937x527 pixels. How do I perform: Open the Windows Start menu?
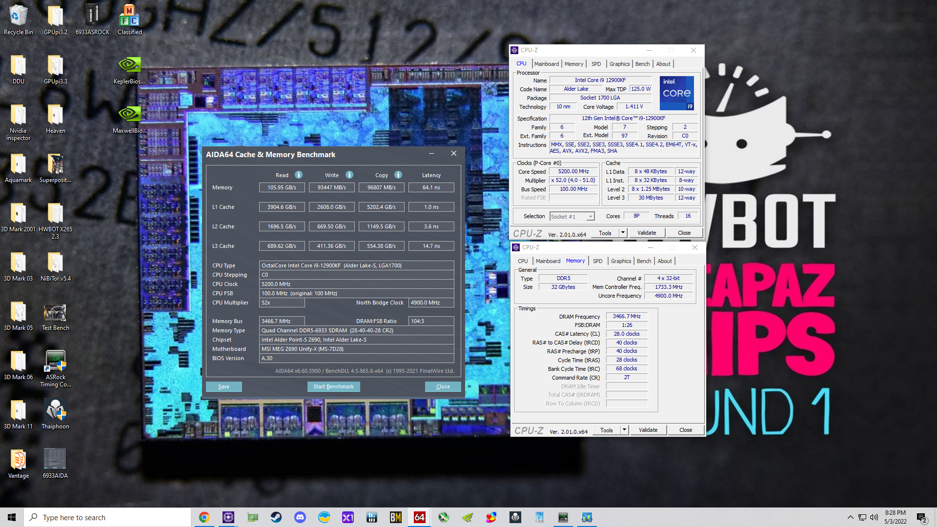pos(12,517)
